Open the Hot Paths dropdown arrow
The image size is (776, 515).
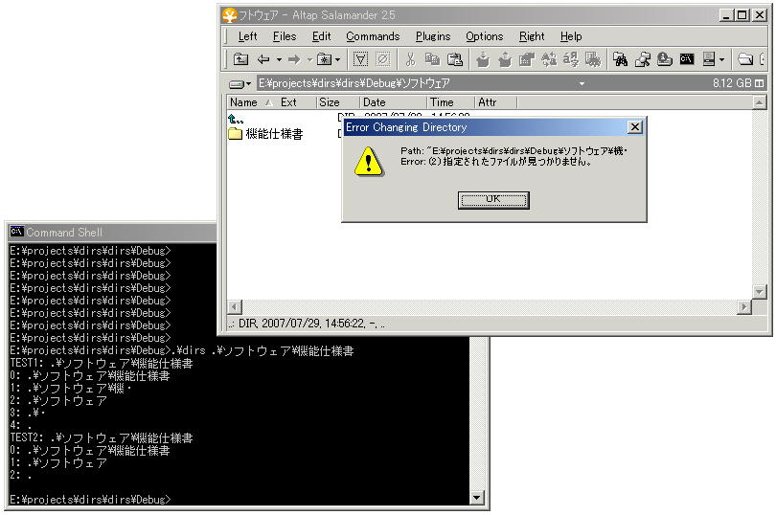click(x=337, y=60)
